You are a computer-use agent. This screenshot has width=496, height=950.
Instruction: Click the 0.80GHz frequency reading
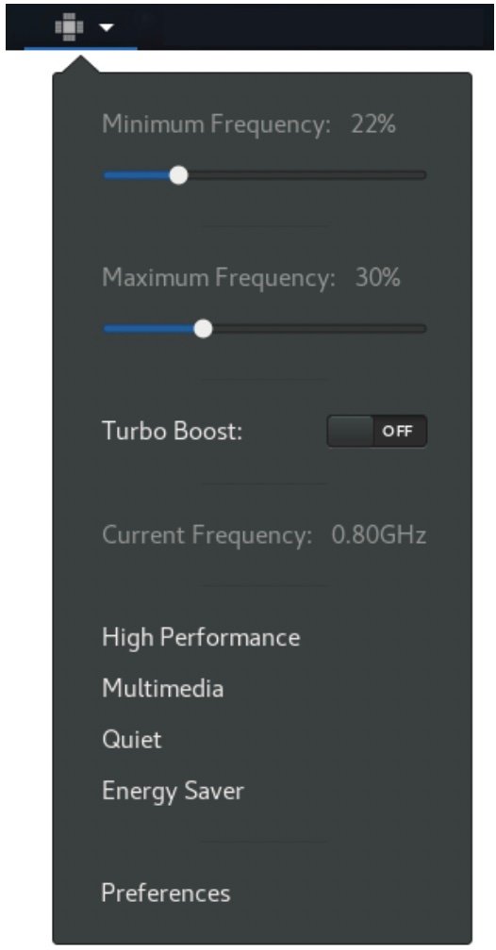point(379,535)
